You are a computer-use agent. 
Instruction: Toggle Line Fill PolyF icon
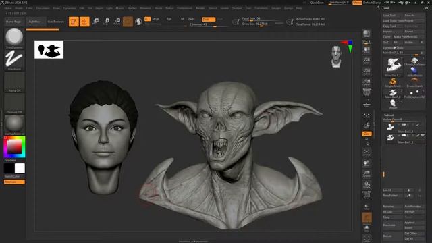(x=367, y=195)
